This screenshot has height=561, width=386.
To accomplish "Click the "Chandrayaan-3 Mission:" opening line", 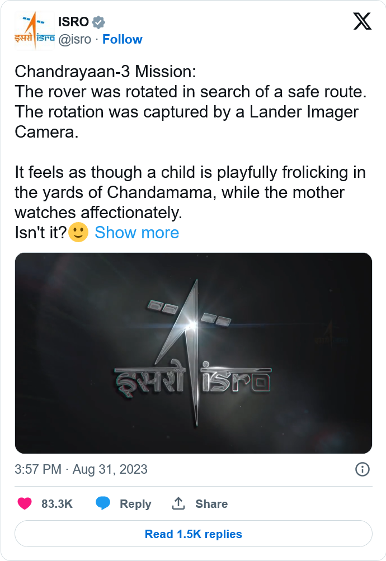I will pyautogui.click(x=105, y=72).
